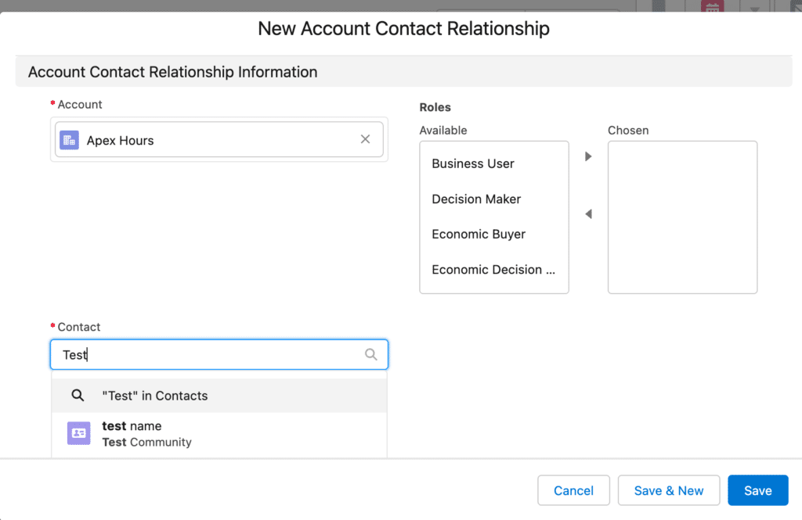The image size is (802, 520).
Task: Choose test name contact result
Action: (x=219, y=434)
